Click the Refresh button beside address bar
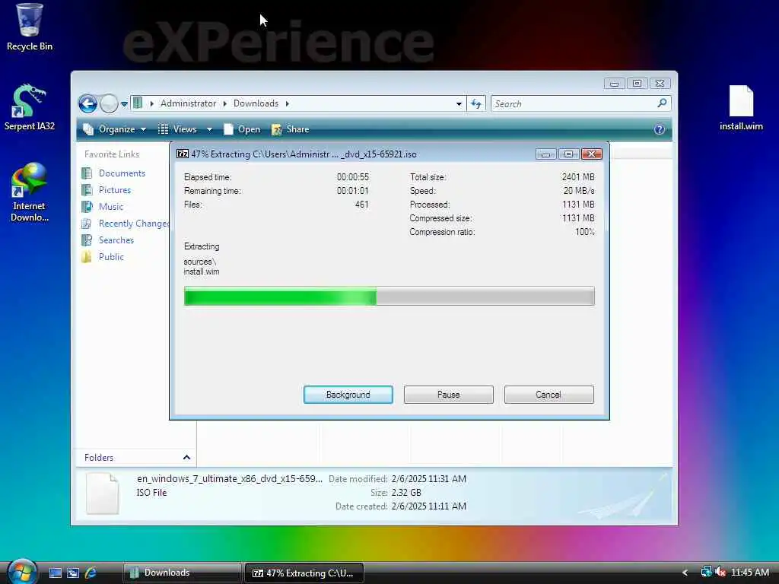Image resolution: width=779 pixels, height=584 pixels. click(x=476, y=103)
